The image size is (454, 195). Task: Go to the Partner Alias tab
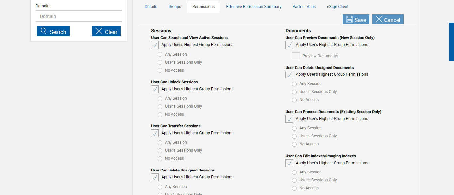304,7
